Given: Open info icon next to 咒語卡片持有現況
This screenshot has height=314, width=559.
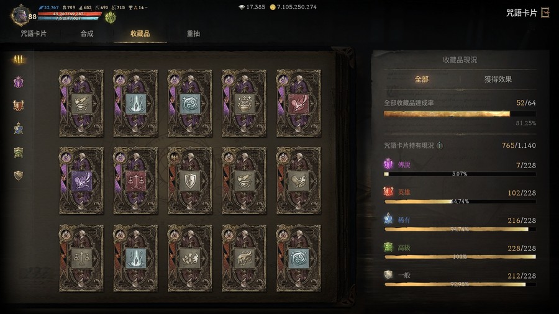Looking at the screenshot, I should point(440,145).
